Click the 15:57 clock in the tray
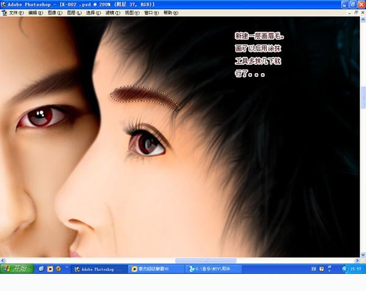 click(356, 269)
